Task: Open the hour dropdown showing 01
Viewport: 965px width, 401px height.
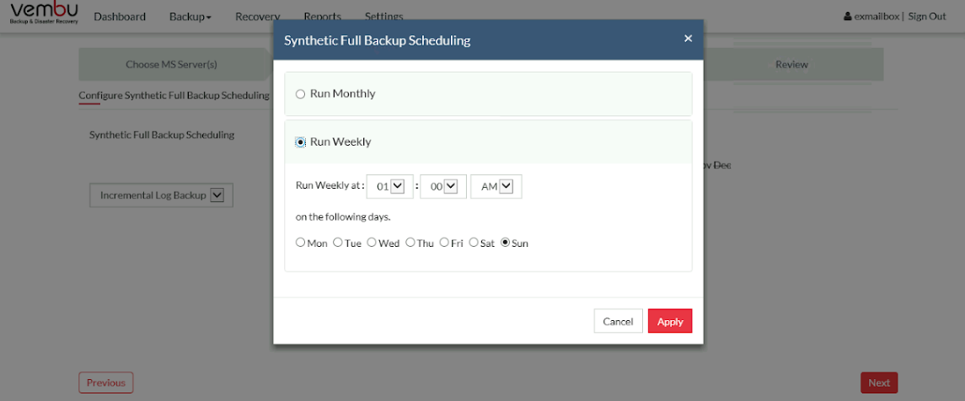Action: (x=389, y=186)
